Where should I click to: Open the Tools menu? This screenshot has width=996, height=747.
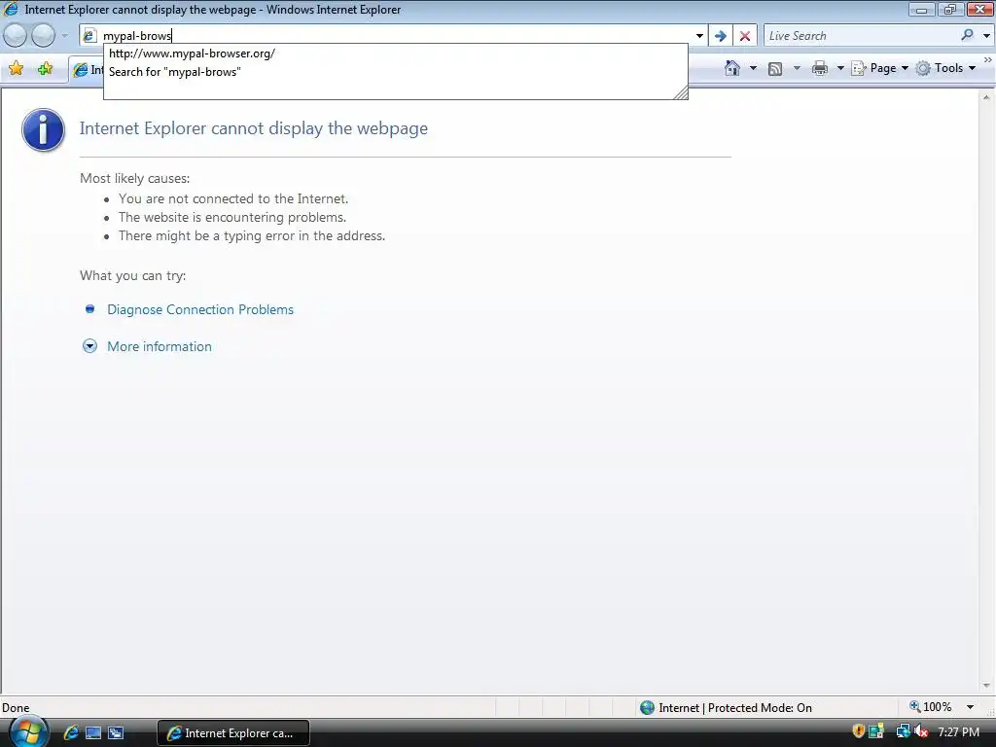pos(945,68)
